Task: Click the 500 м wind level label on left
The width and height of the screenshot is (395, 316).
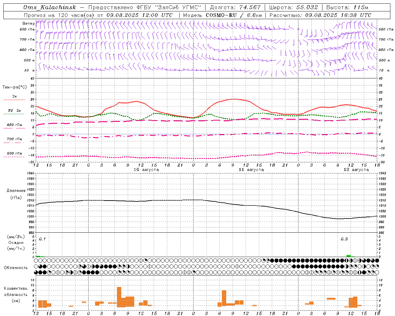Action: pyautogui.click(x=29, y=60)
